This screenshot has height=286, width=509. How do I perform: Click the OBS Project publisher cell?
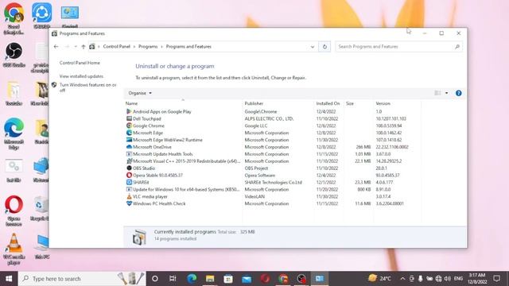click(256, 168)
